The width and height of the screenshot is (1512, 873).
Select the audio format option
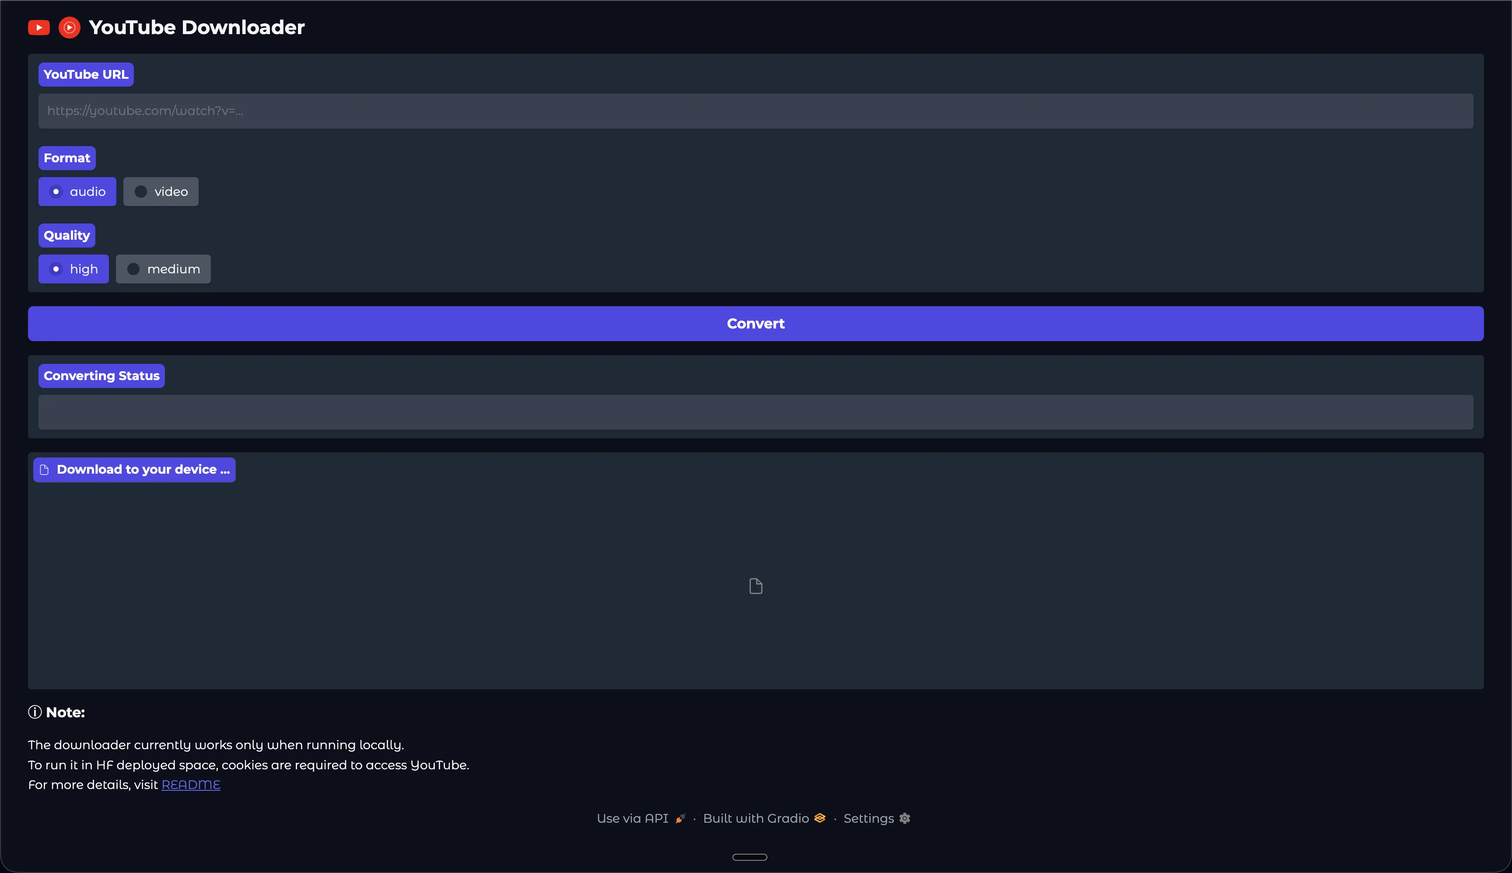(x=77, y=191)
